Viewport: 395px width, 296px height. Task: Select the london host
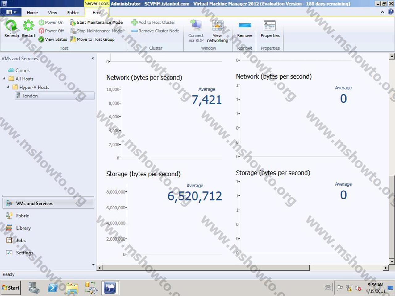pos(55,96)
